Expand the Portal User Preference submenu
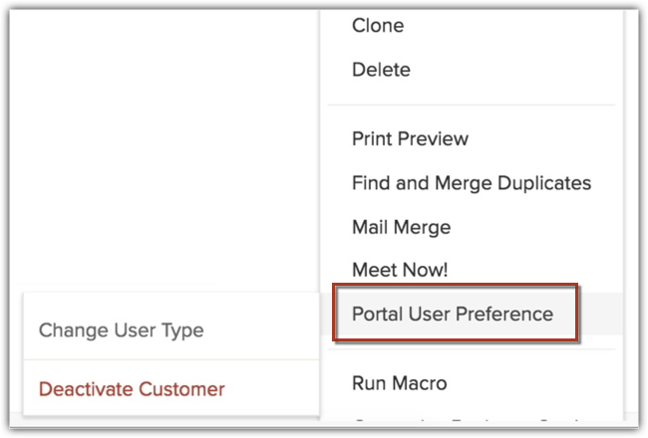This screenshot has width=648, height=438. click(453, 314)
